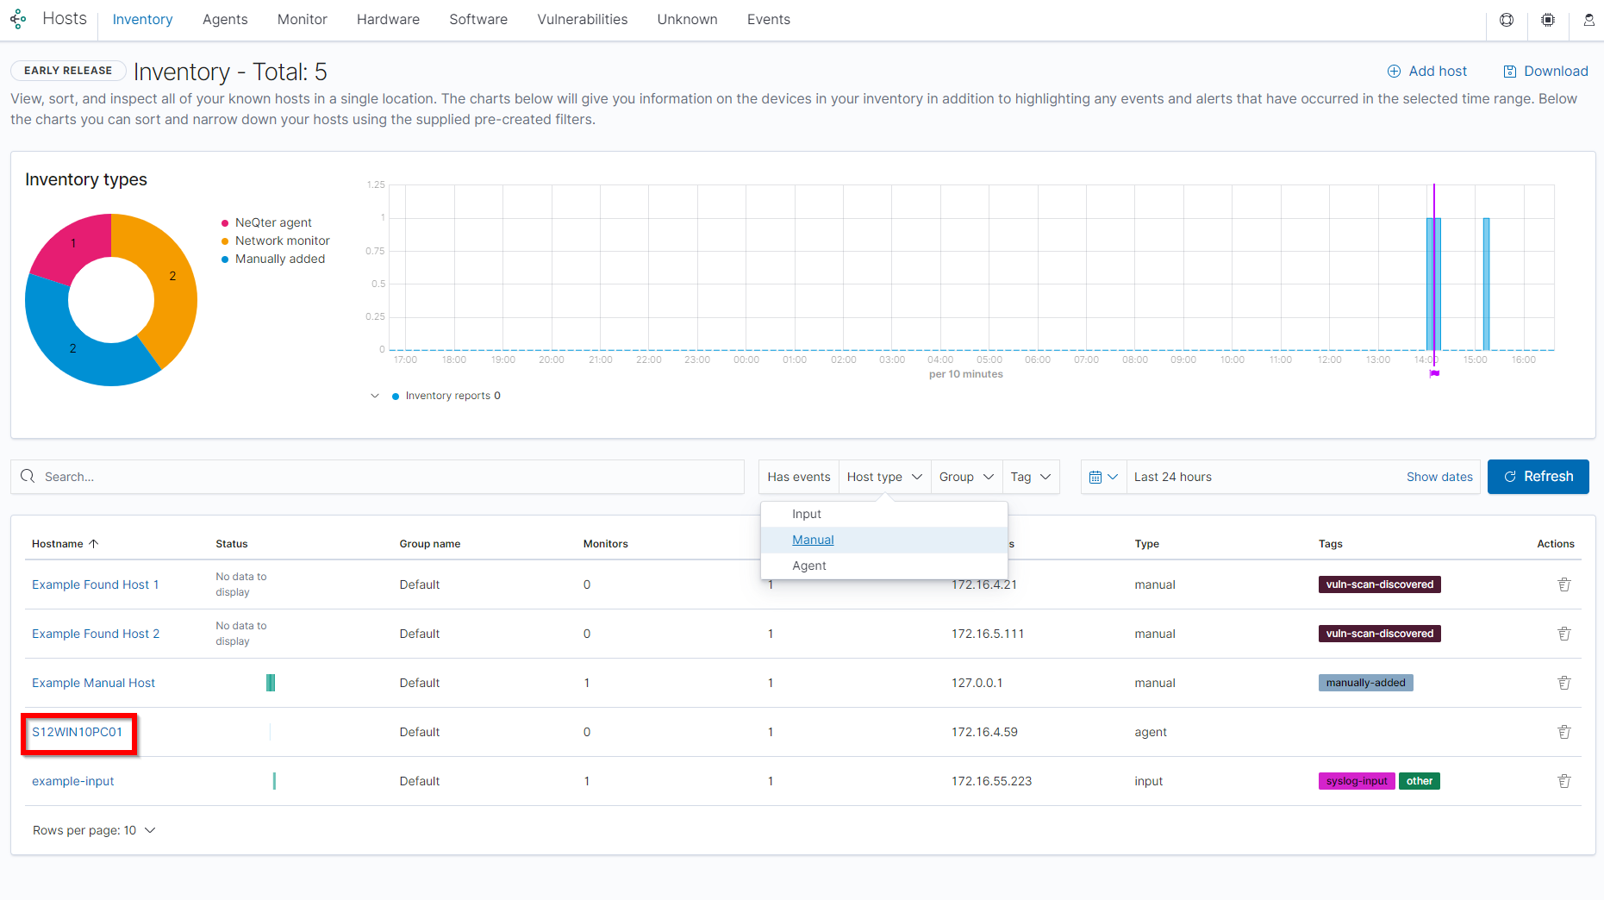
Task: Open S12WIN10PC01 host link
Action: point(78,732)
